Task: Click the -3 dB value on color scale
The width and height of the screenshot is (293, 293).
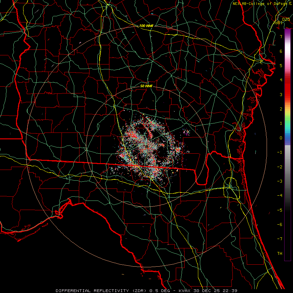Action: [x=280, y=181]
